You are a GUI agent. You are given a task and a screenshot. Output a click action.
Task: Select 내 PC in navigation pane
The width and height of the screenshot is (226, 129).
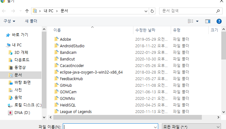[x=17, y=45]
